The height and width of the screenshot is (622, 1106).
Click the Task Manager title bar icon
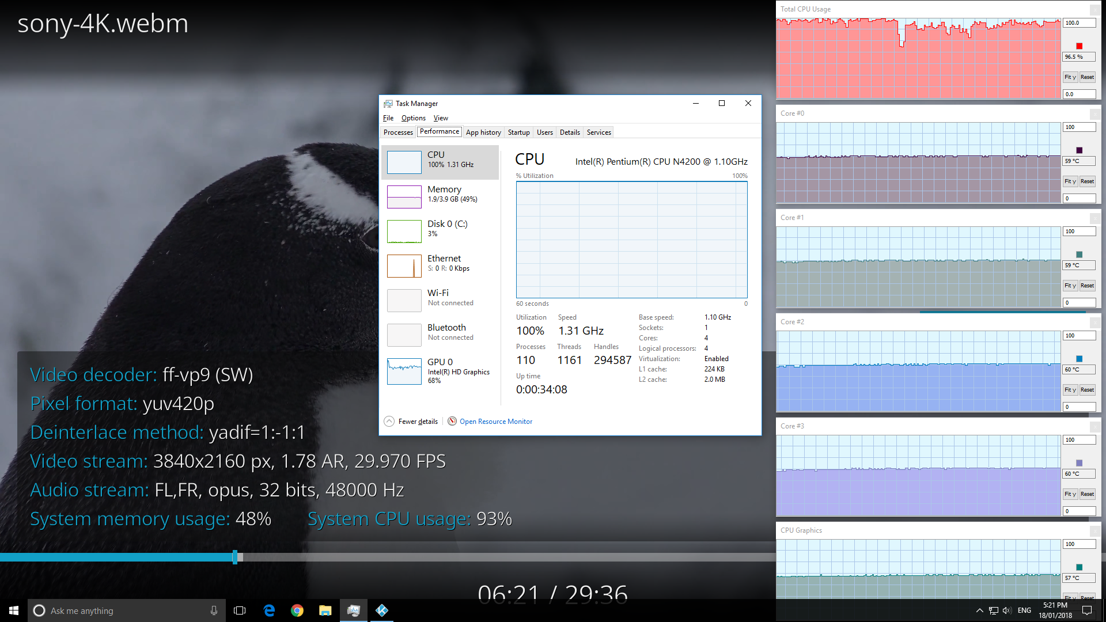click(388, 104)
